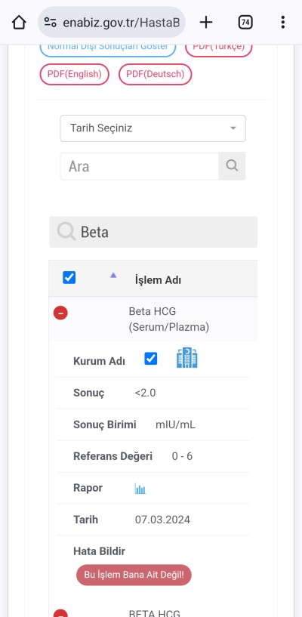The width and height of the screenshot is (302, 617).
Task: Open the Tarih Seçiniz dropdown
Action: tap(153, 128)
